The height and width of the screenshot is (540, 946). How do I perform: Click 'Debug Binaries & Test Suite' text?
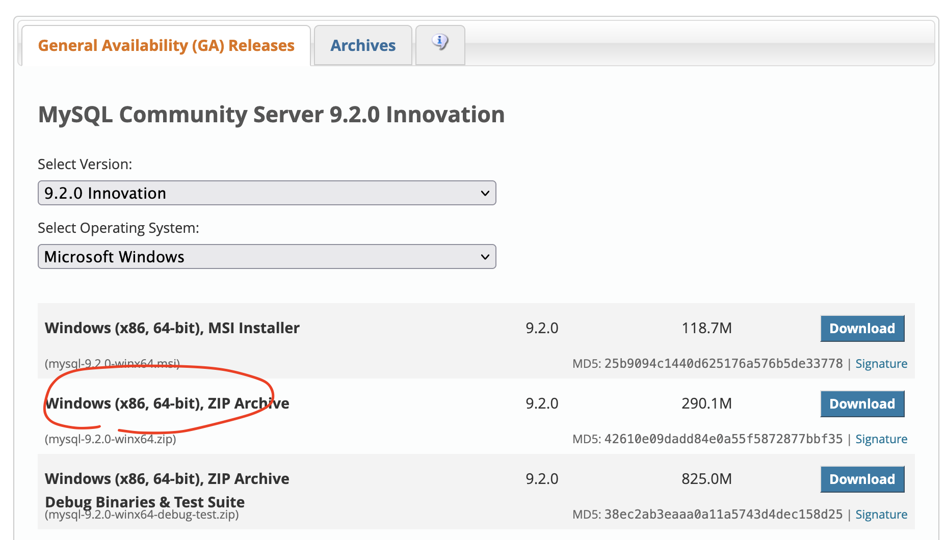click(x=145, y=502)
